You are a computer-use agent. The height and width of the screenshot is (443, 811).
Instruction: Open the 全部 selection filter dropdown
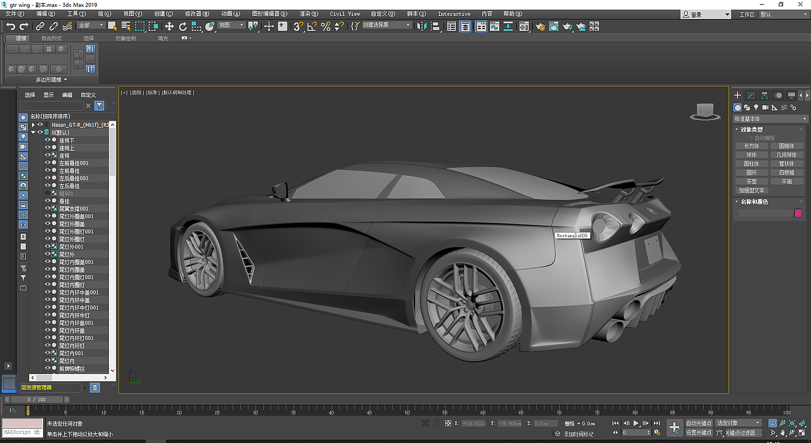click(x=91, y=26)
